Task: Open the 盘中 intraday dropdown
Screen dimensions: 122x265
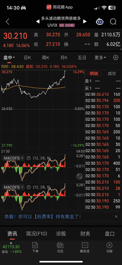Action: point(9,58)
